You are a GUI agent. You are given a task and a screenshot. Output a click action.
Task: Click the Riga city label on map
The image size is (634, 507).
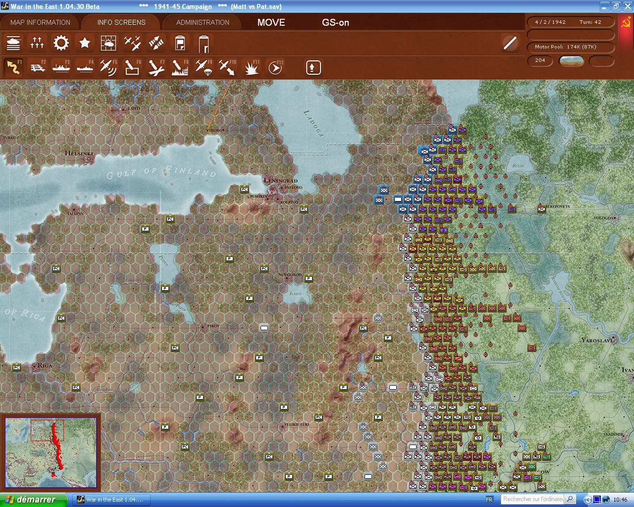45,365
